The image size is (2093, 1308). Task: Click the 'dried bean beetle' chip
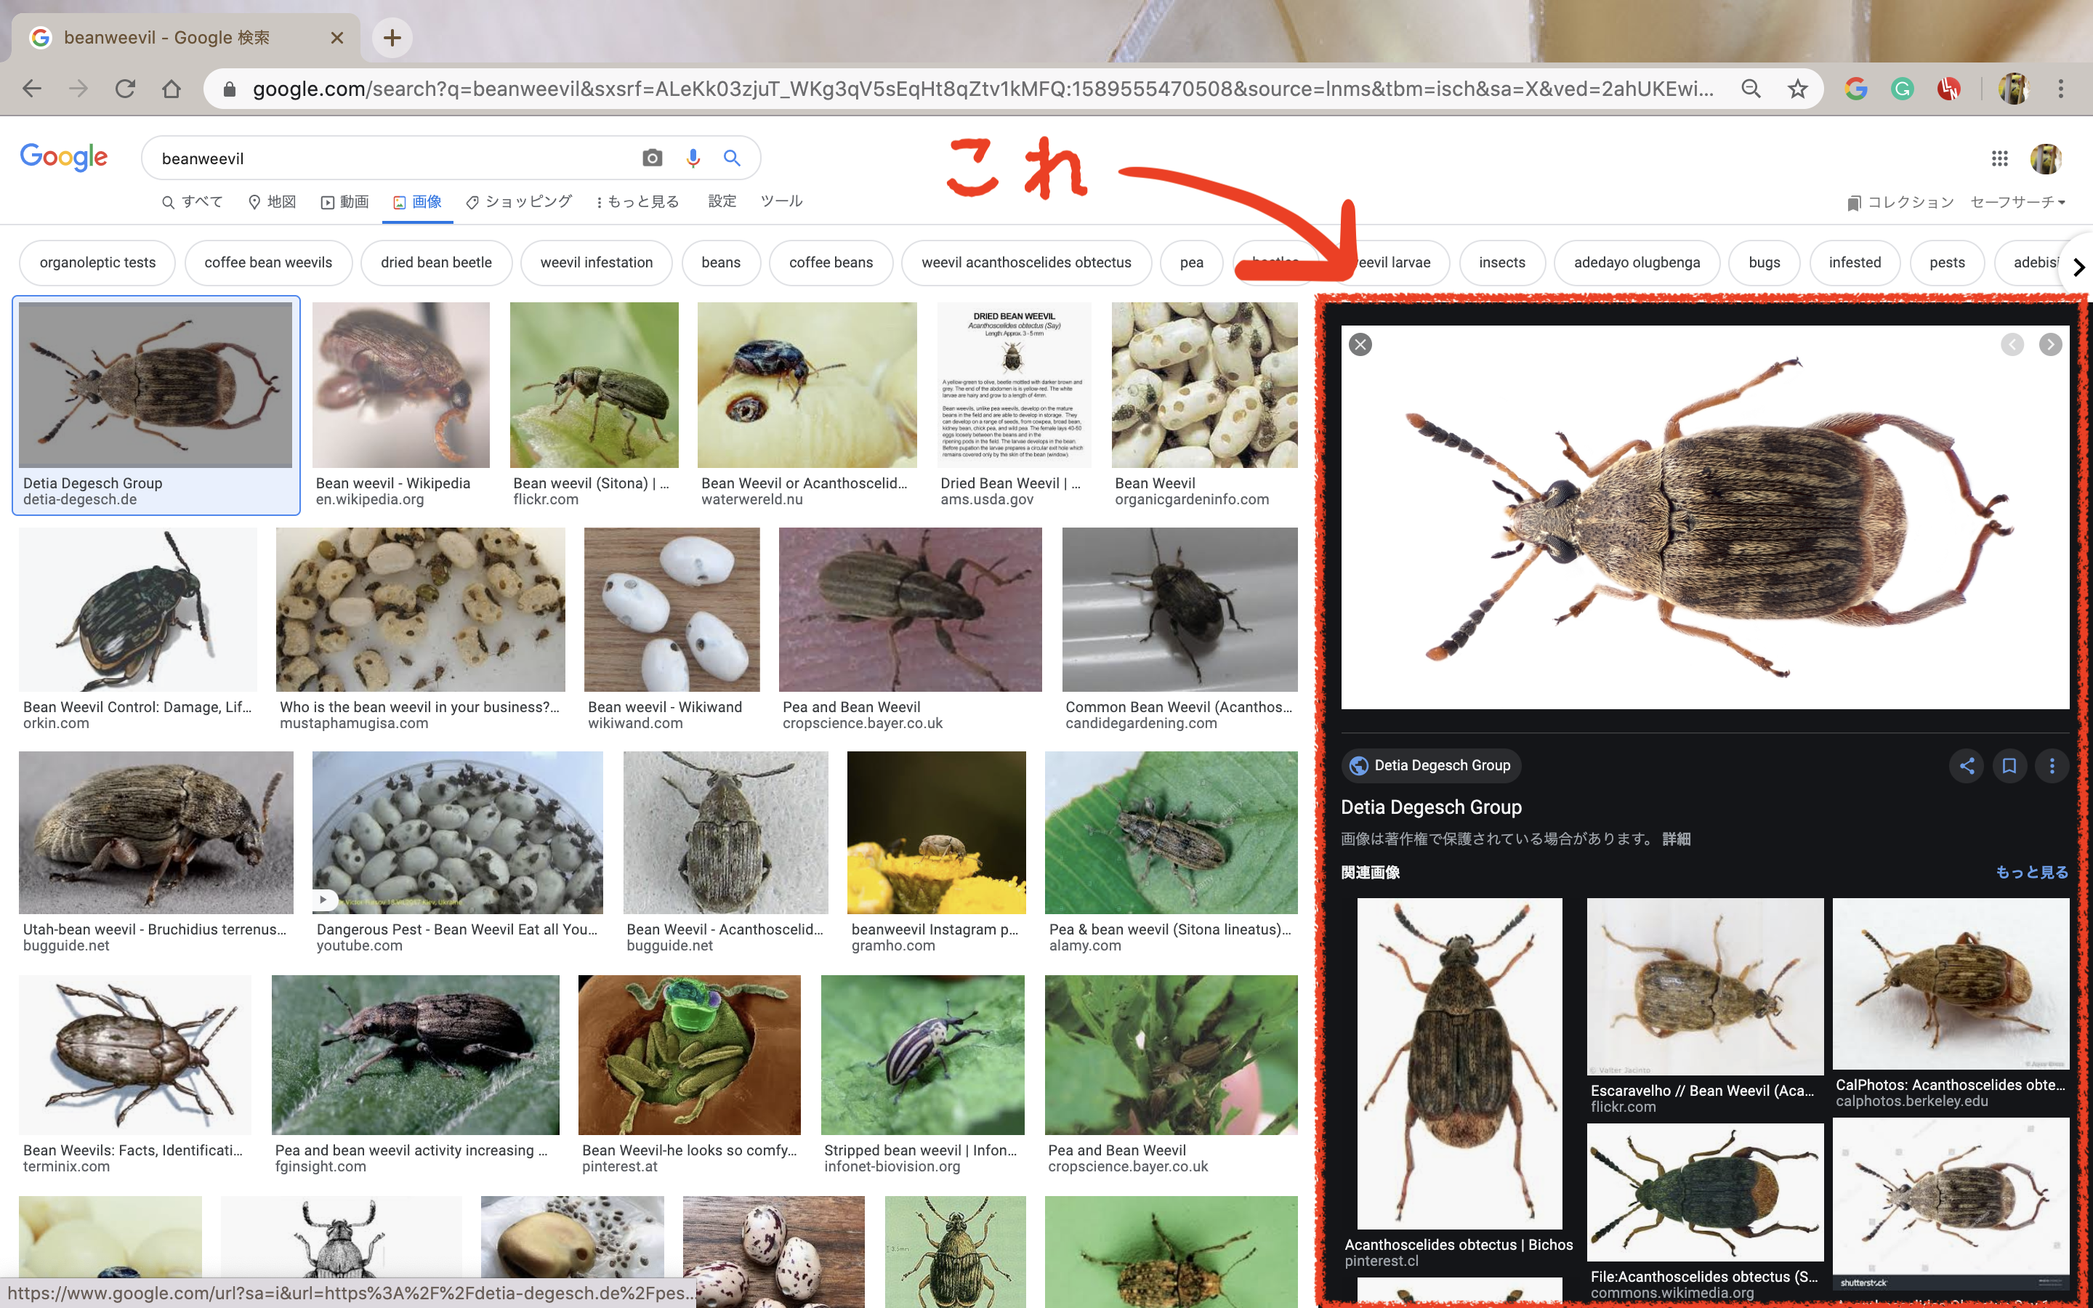tap(436, 262)
